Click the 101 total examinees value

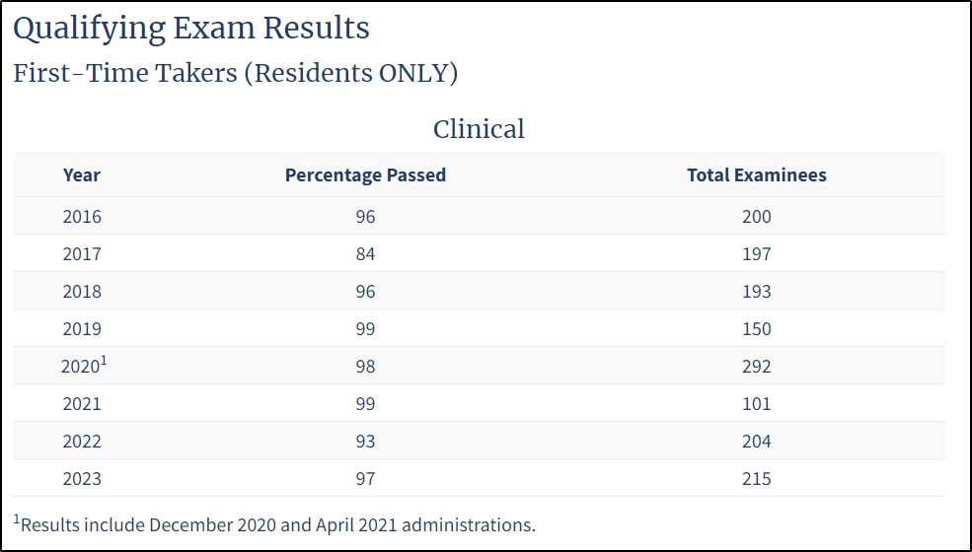pos(757,404)
